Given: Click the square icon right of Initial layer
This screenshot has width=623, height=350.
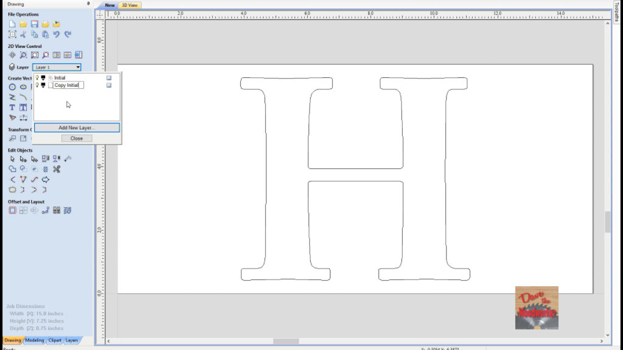Looking at the screenshot, I should (109, 78).
